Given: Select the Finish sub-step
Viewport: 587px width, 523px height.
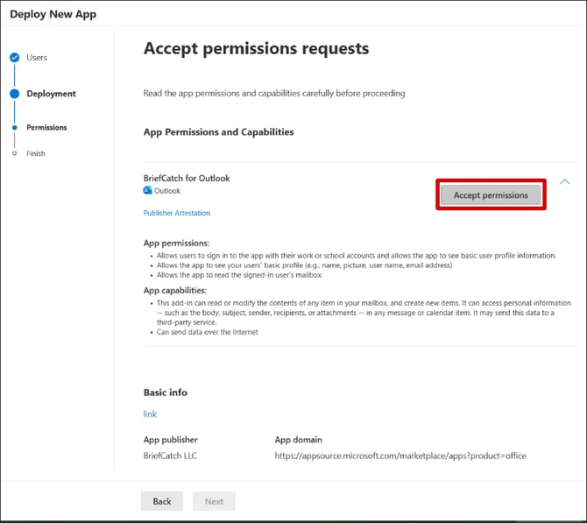Looking at the screenshot, I should pyautogui.click(x=36, y=153).
